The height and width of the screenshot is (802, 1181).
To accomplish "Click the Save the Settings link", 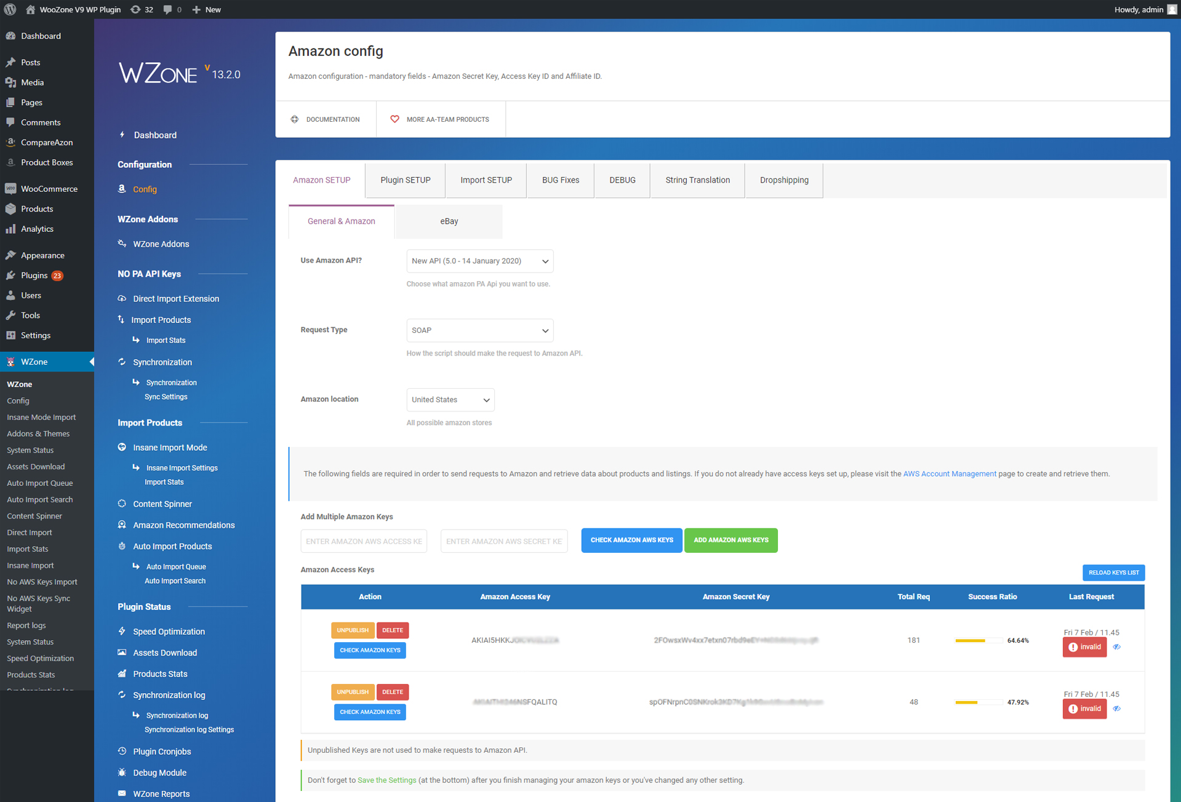I will coord(386,780).
